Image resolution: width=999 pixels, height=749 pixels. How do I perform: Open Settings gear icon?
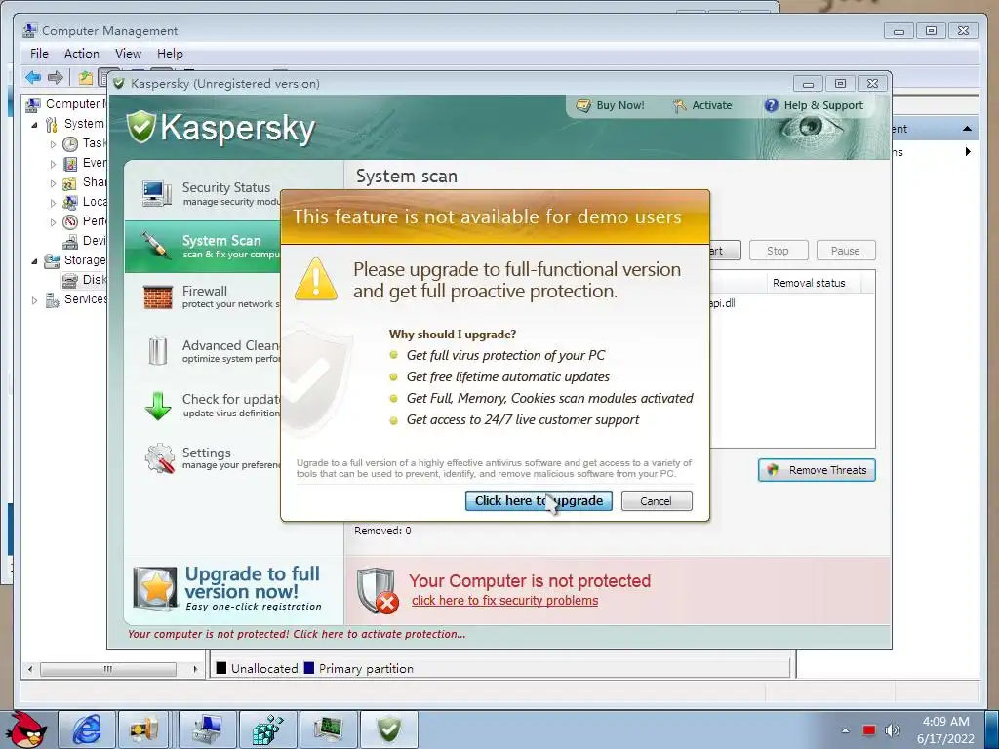pyautogui.click(x=159, y=458)
